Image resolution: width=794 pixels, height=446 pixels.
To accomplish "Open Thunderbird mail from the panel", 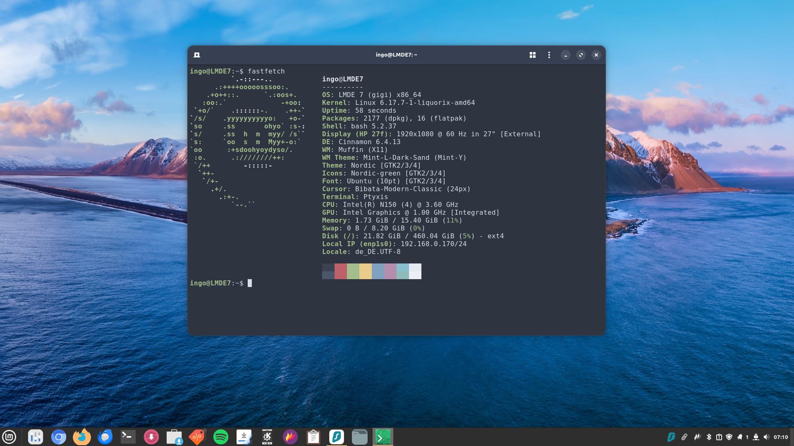I will tap(105, 437).
